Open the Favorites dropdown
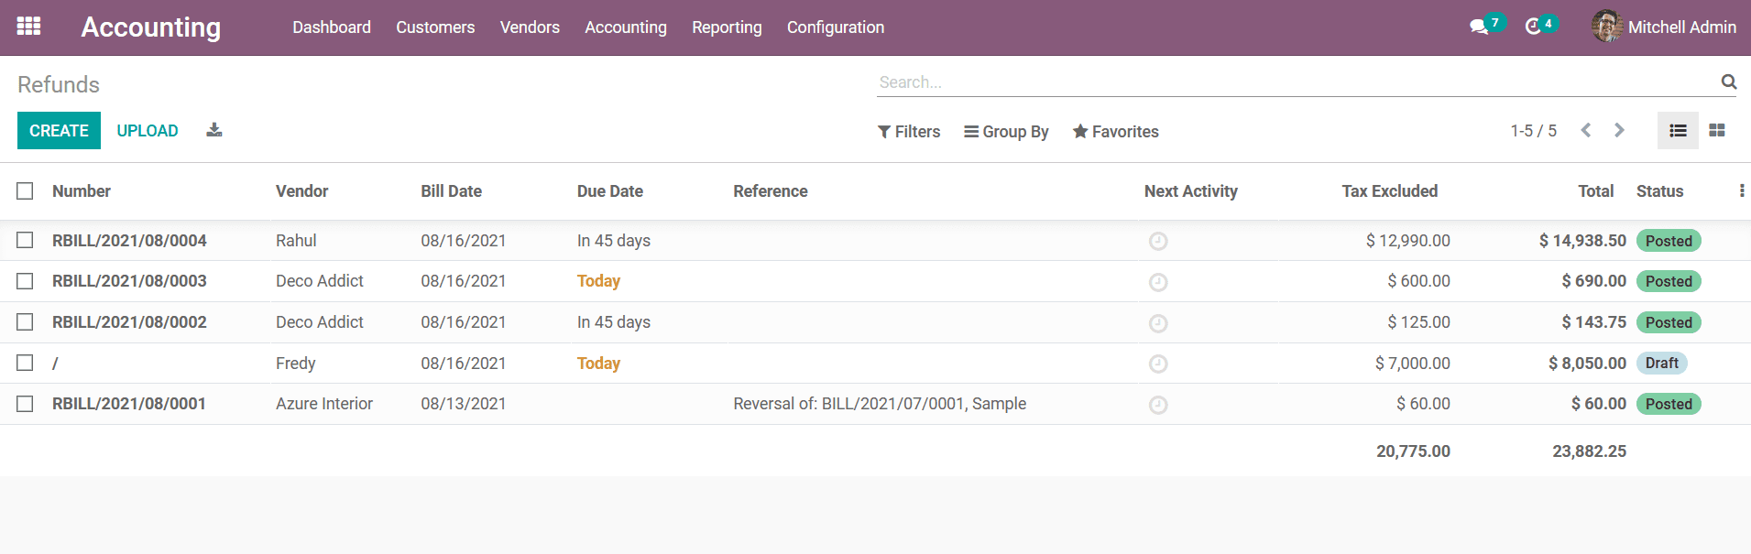The width and height of the screenshot is (1751, 554). (1115, 132)
